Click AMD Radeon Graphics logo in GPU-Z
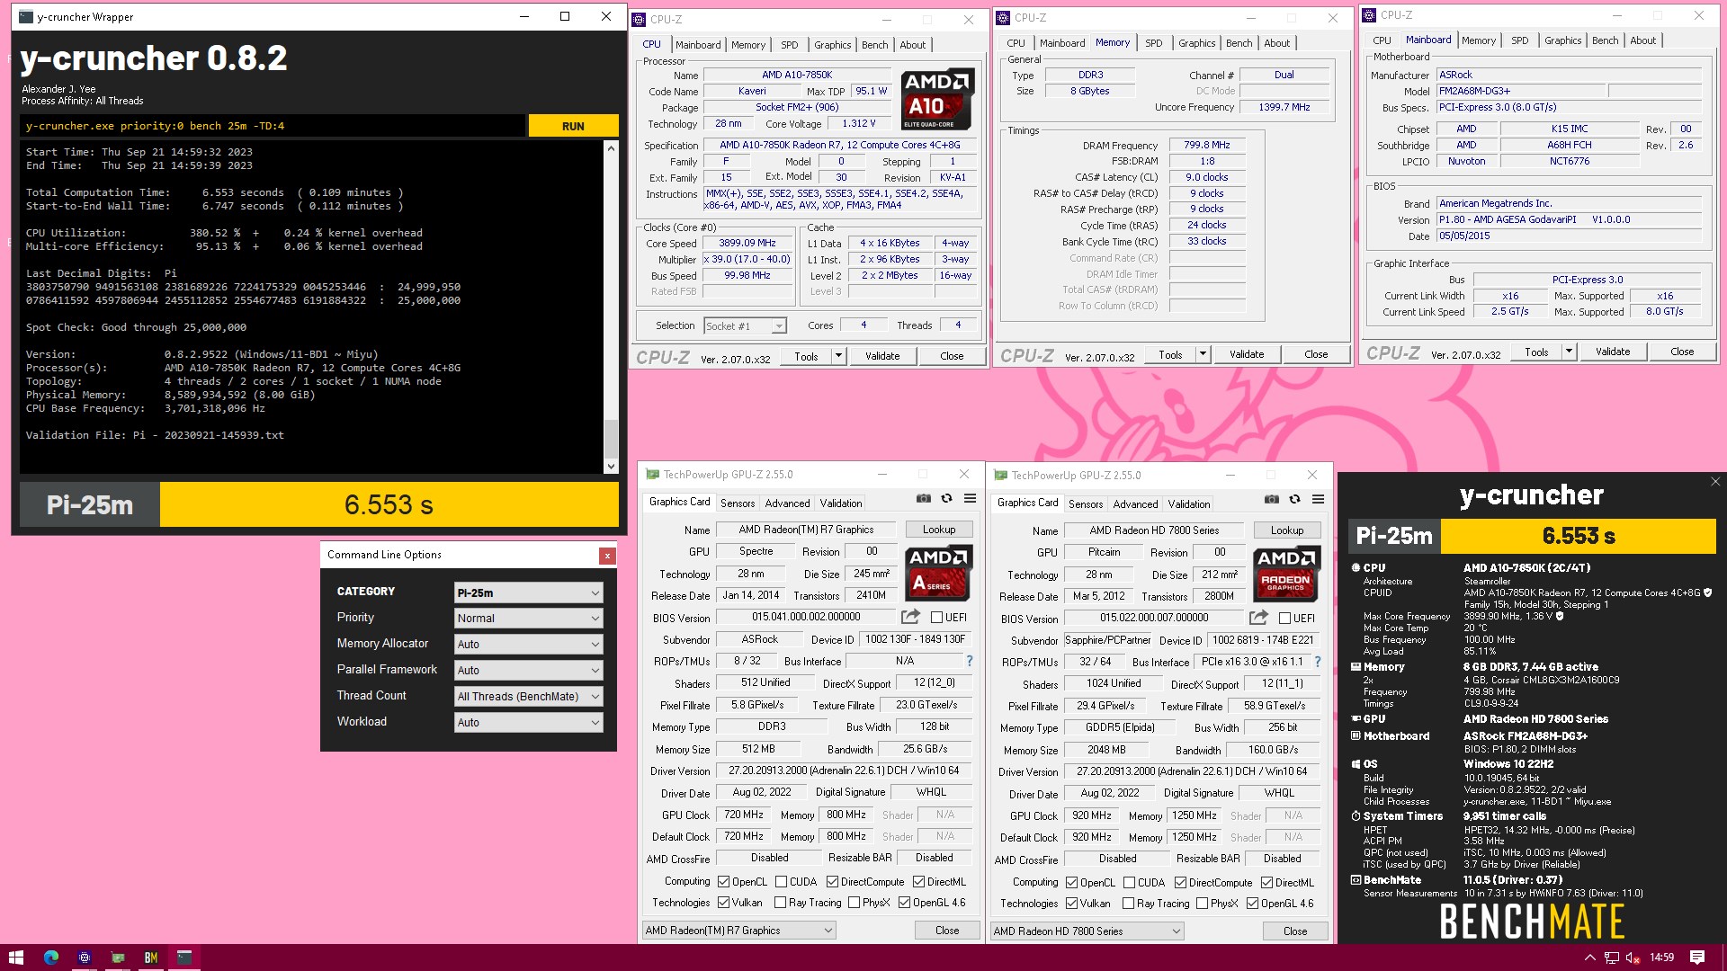The height and width of the screenshot is (971, 1727). [x=1286, y=574]
